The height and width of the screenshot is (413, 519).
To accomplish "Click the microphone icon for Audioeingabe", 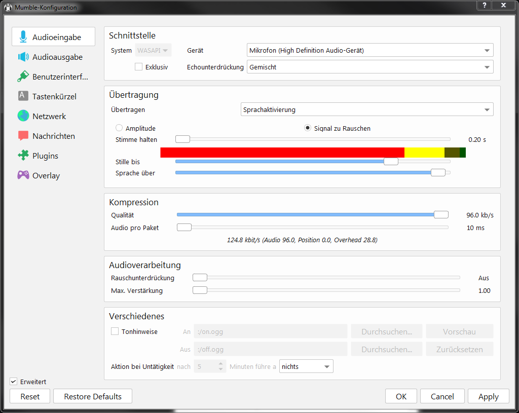I will coord(23,37).
